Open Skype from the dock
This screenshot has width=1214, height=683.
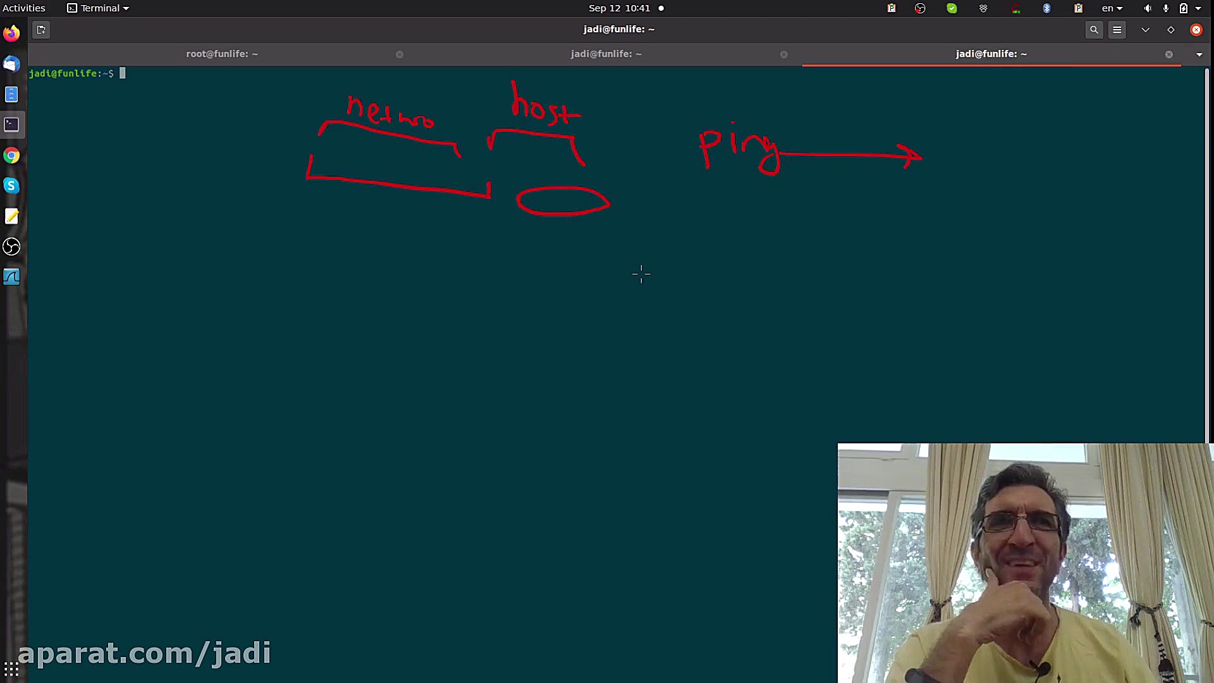click(x=11, y=186)
